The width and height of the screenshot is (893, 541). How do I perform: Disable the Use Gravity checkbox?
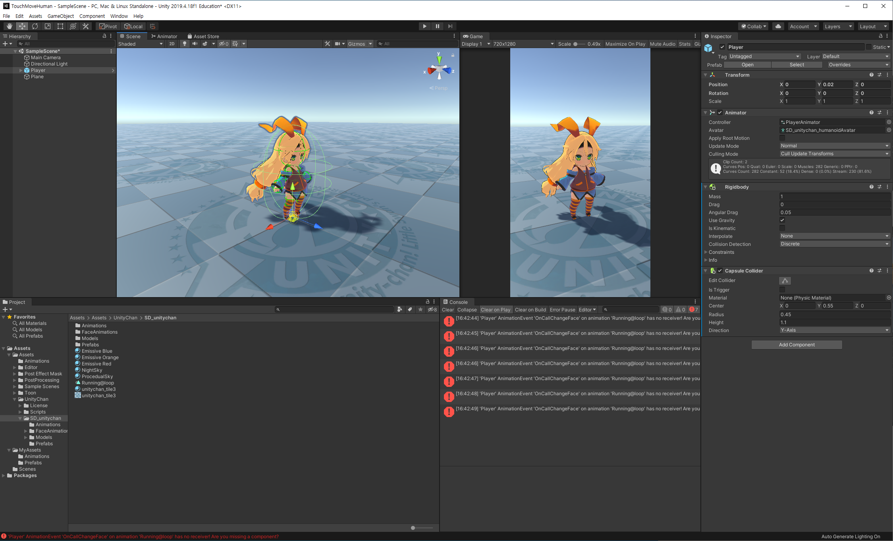(x=782, y=220)
